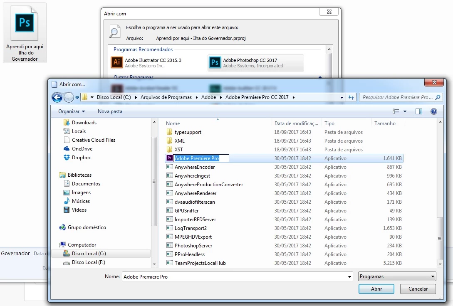Sort by the Tipo column header
The height and width of the screenshot is (306, 453).
(347, 123)
